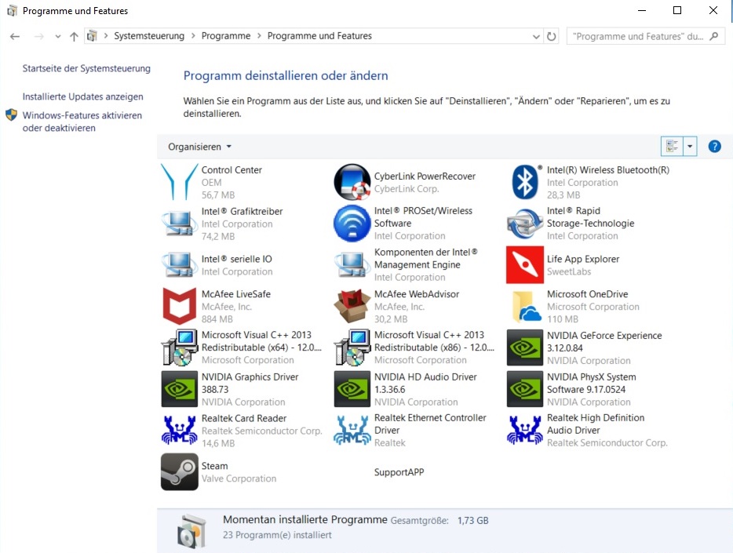This screenshot has width=733, height=553.
Task: Click the Steam program name
Action: click(214, 466)
